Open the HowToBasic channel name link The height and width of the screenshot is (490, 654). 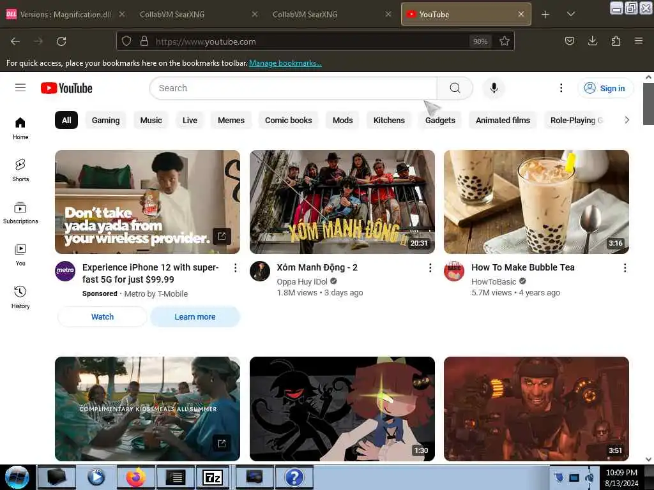(494, 281)
